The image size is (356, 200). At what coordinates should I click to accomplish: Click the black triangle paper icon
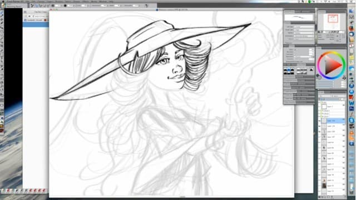click(x=311, y=70)
